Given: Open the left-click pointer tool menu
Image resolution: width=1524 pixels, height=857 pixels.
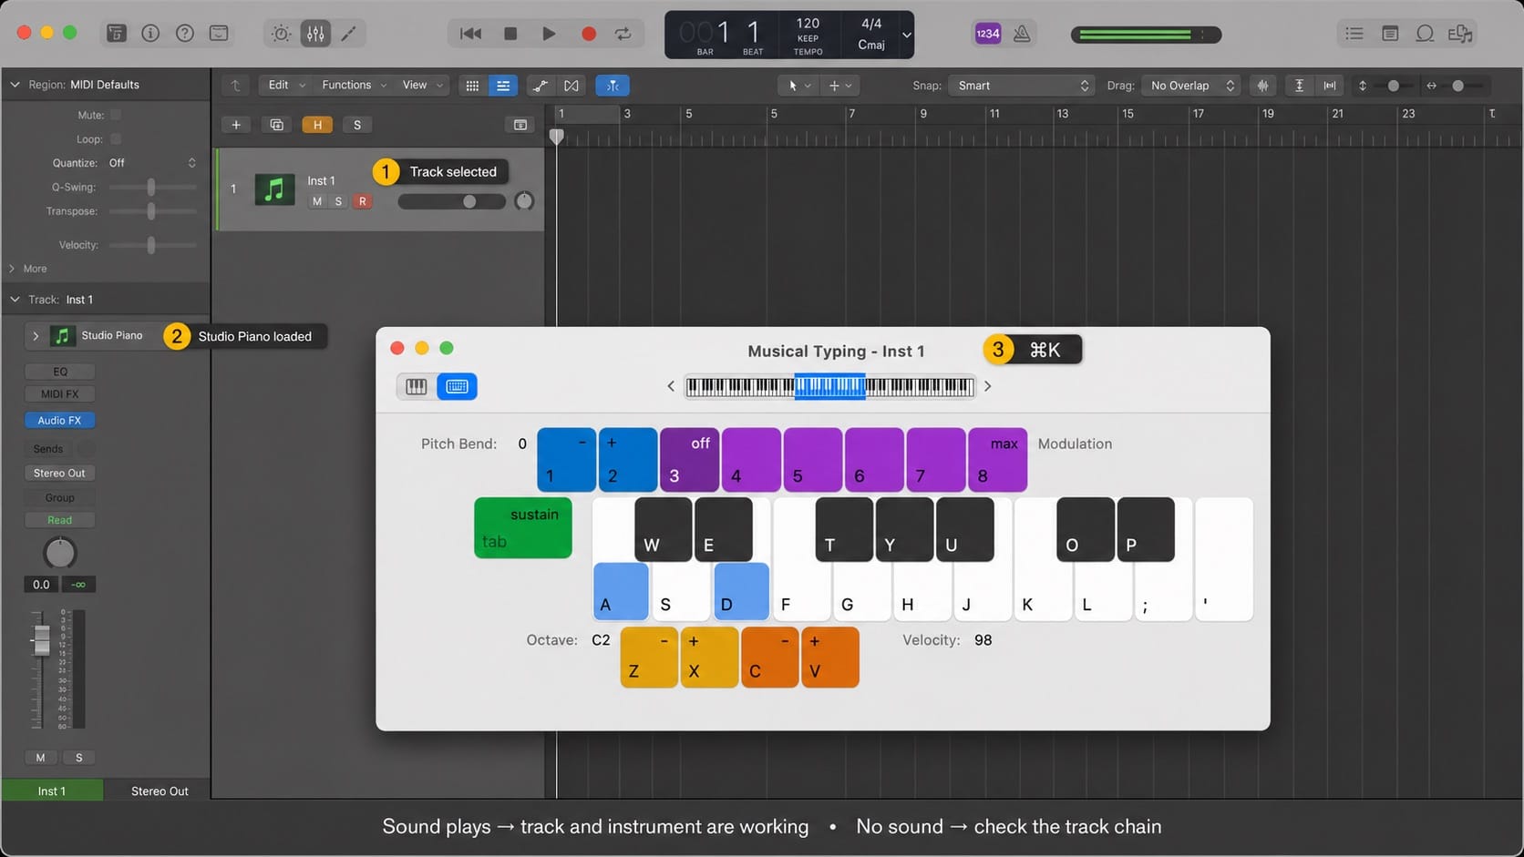Looking at the screenshot, I should tap(798, 86).
